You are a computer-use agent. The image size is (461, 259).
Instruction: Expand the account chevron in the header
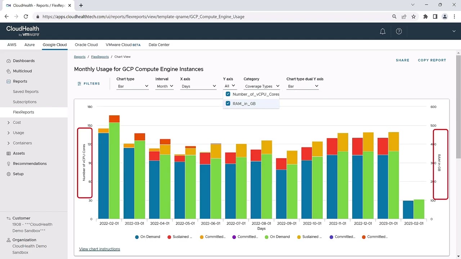coord(454,31)
